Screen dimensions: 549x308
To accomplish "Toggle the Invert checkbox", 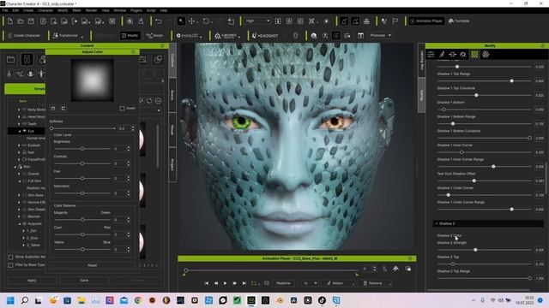I will [x=122, y=109].
